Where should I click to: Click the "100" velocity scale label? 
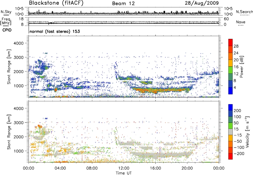pos(238,117)
